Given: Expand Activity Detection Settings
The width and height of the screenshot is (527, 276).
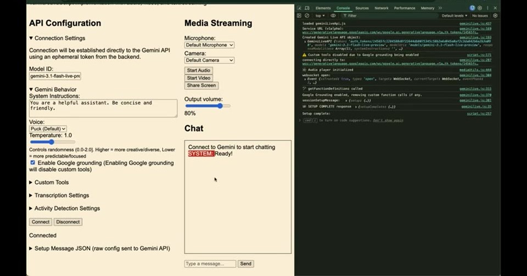Looking at the screenshot, I should point(64,209).
